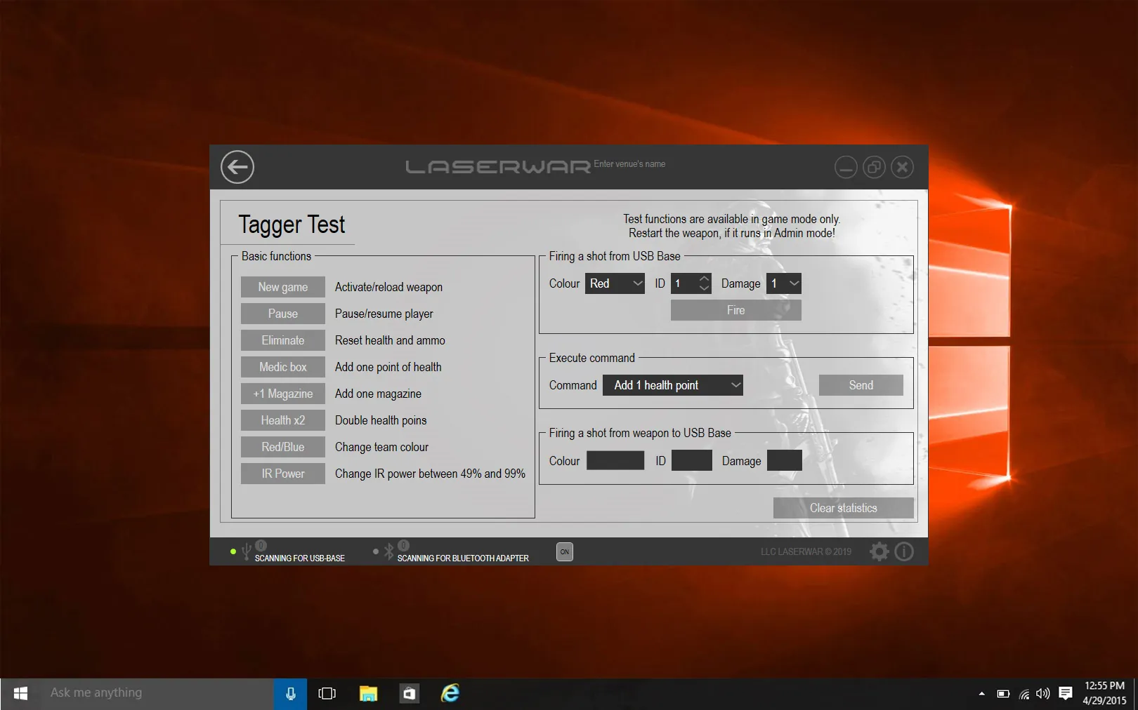Screen dimensions: 1138x710
Task: Expand the Command dropdown Add 1 health point
Action: pyautogui.click(x=673, y=385)
